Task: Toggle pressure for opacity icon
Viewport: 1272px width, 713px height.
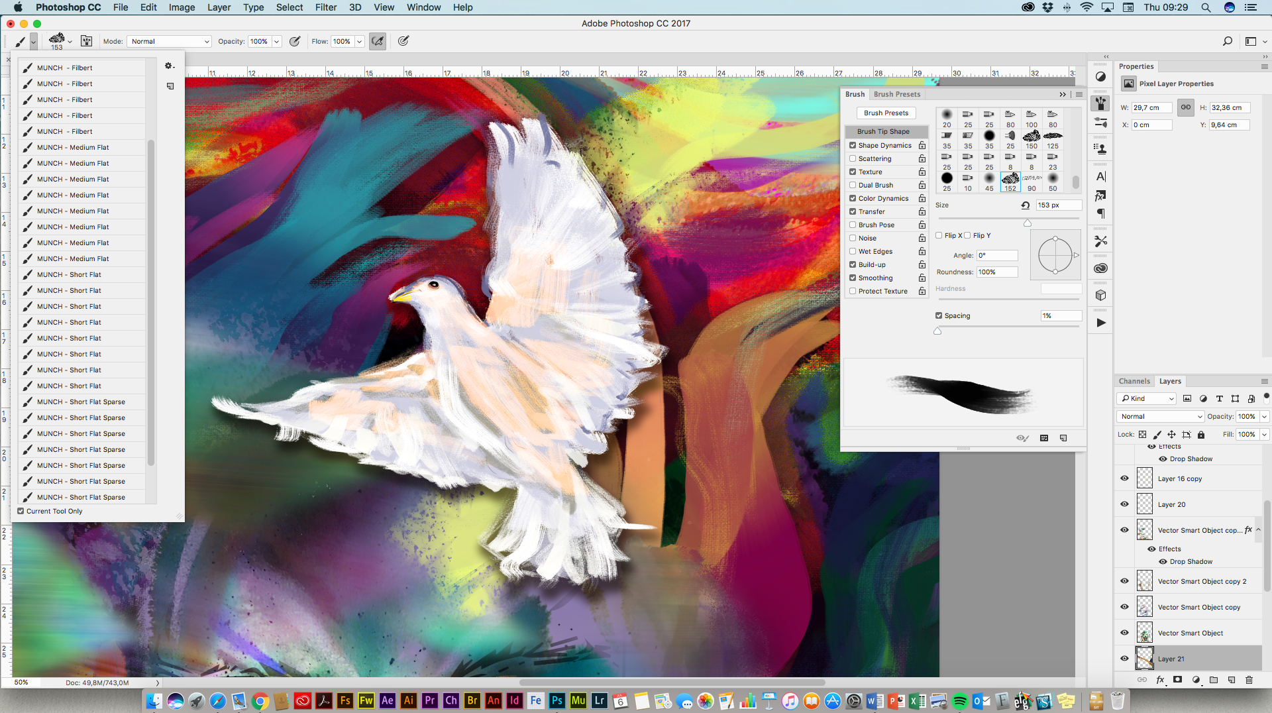Action: pyautogui.click(x=295, y=41)
